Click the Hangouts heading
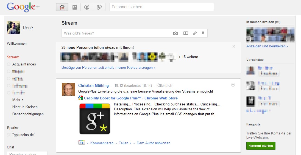Viewport: 301px width, 155px height. coord(253,124)
